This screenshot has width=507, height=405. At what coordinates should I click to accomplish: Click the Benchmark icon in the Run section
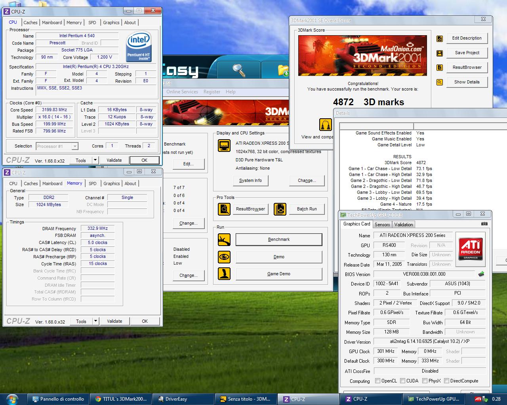coord(224,240)
